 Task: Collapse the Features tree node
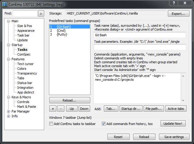[x=8, y=59]
